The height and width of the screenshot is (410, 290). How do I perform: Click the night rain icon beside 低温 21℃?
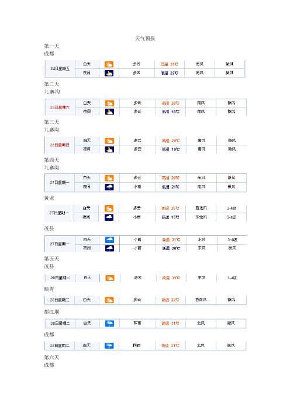(109, 187)
